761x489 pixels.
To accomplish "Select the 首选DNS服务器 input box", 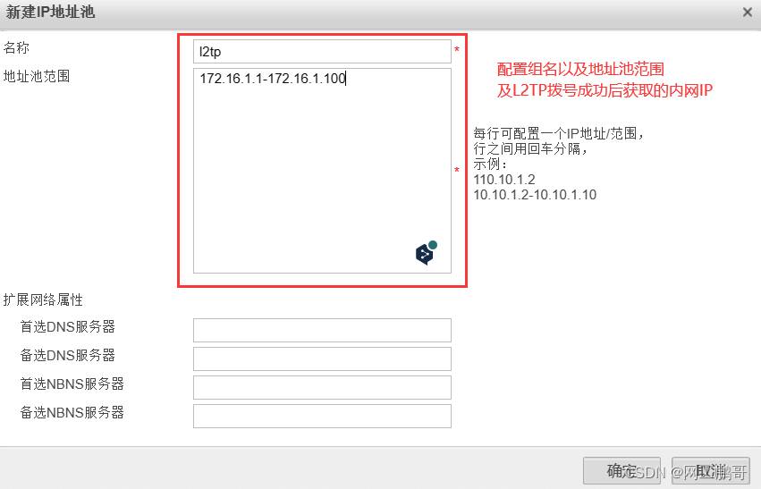I will [322, 331].
